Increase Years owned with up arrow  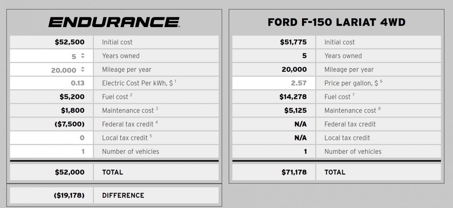click(83, 54)
